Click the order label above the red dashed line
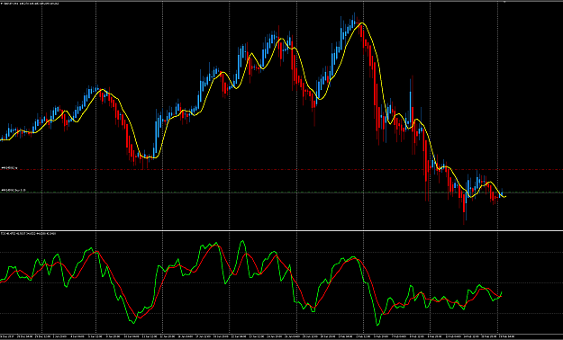The image size is (563, 340). (x=9, y=167)
